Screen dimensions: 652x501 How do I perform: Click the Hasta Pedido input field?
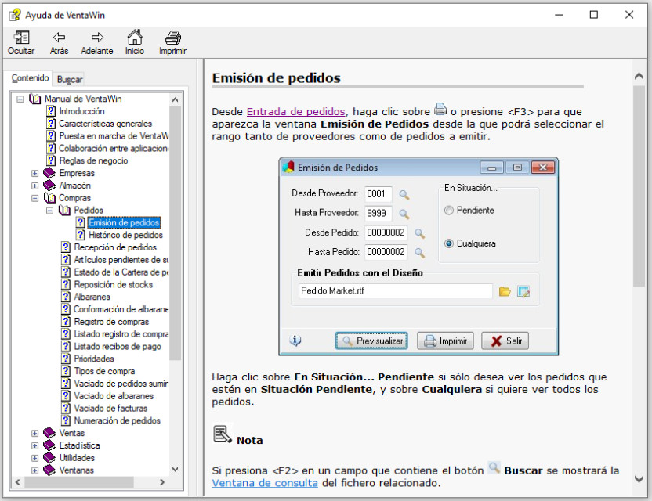[x=386, y=252]
